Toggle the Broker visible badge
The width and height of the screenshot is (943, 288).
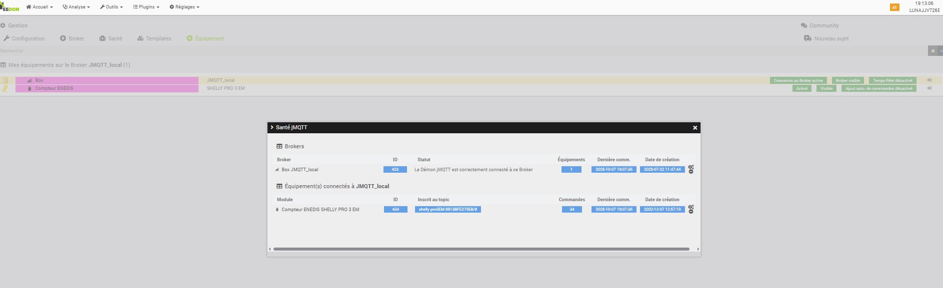point(848,80)
